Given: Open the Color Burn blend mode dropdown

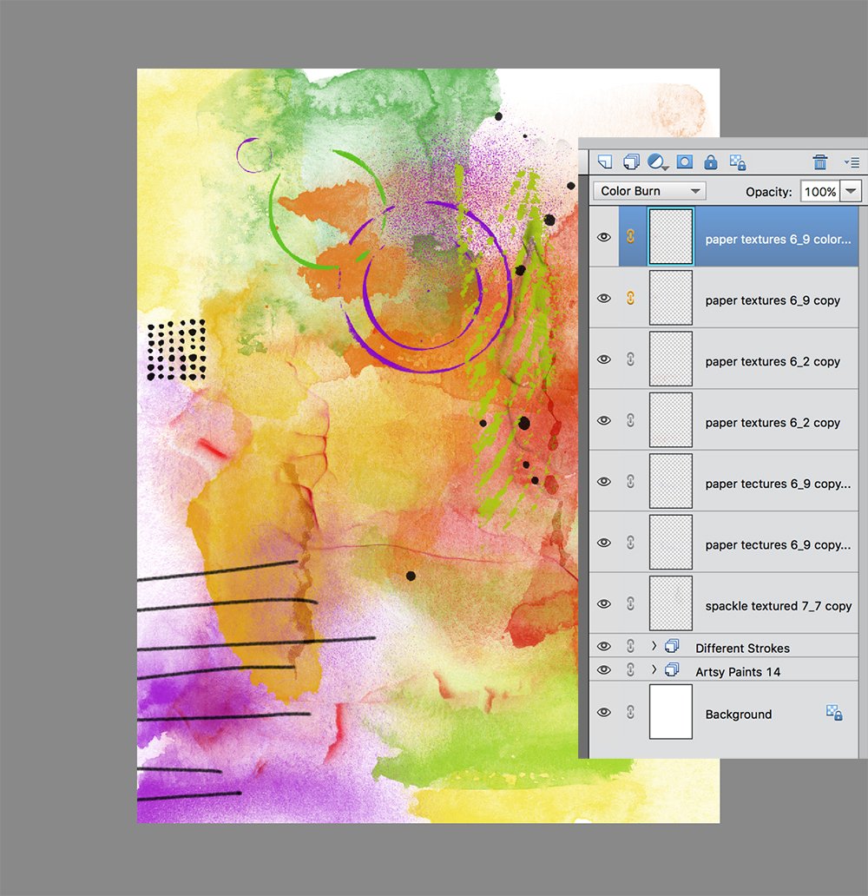Looking at the screenshot, I should [650, 191].
